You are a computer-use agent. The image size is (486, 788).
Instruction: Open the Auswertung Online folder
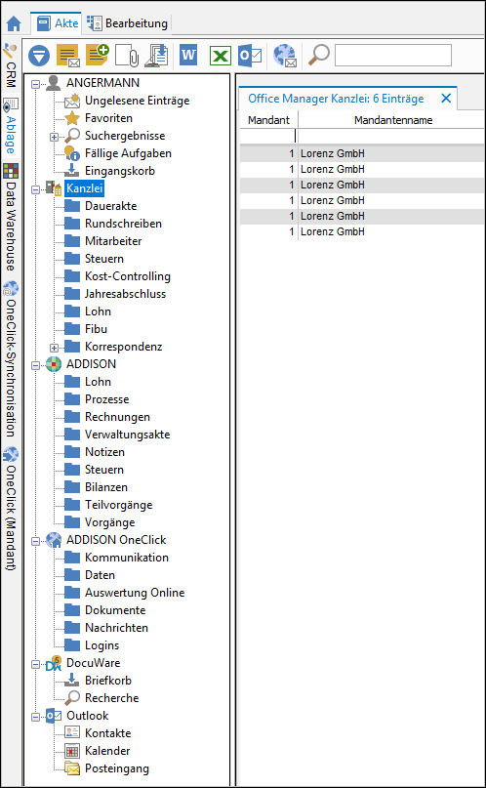click(135, 593)
